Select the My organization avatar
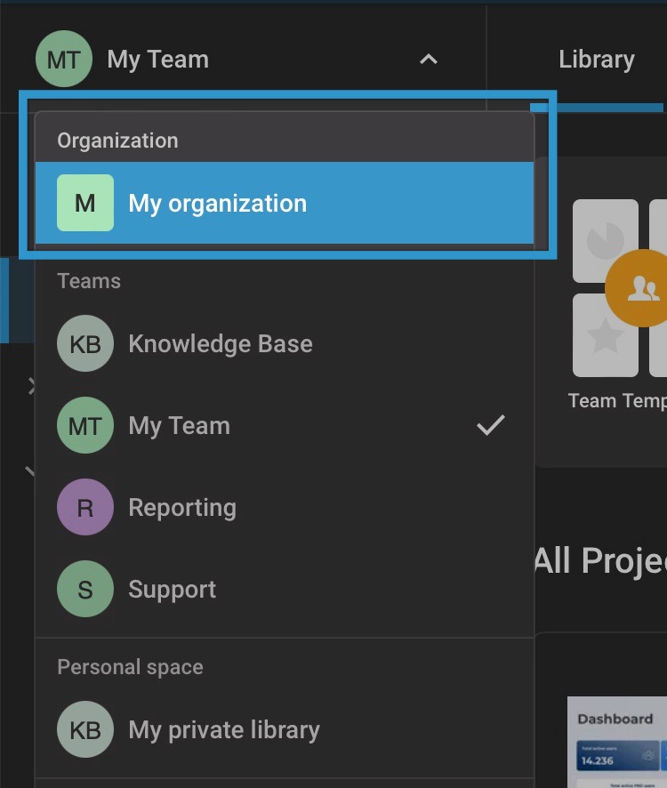This screenshot has height=788, width=667. (84, 202)
